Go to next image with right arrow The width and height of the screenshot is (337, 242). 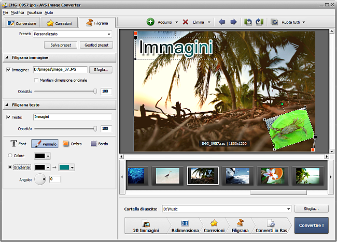point(233,22)
